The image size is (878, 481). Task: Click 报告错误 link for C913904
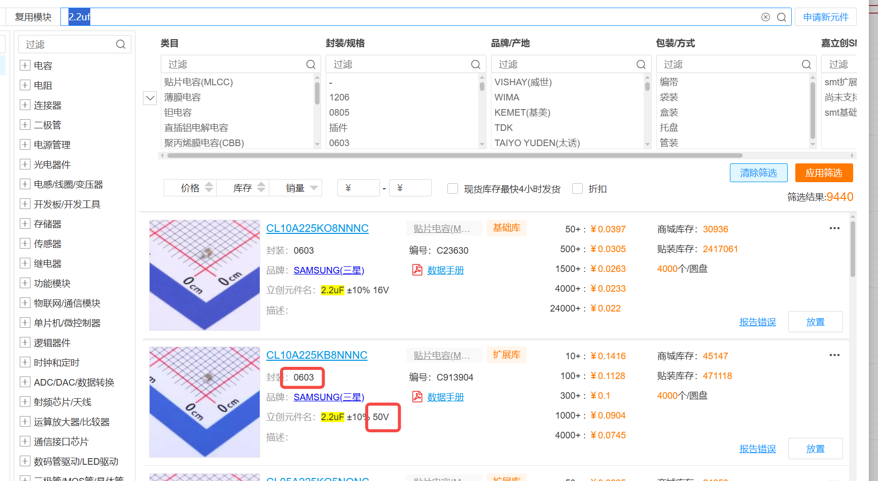pyautogui.click(x=758, y=449)
